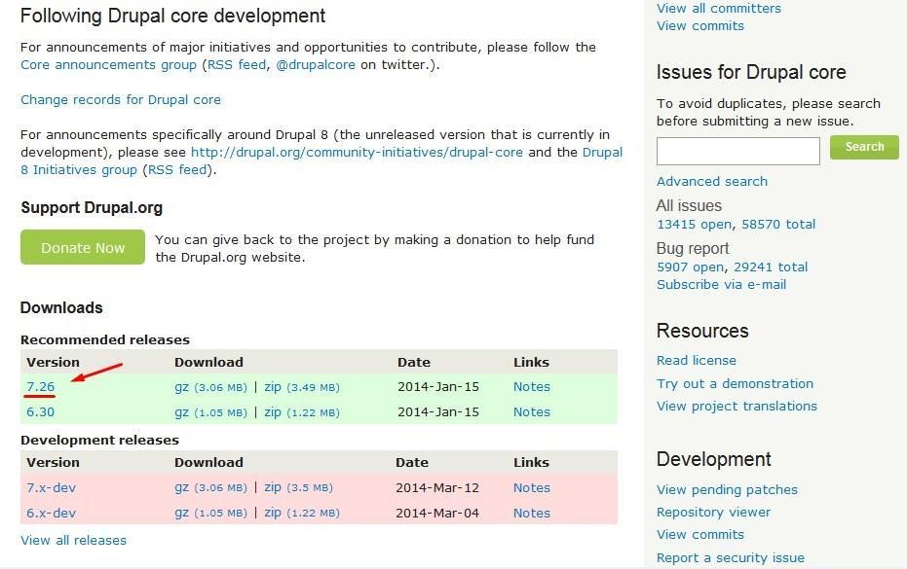The image size is (907, 569).
Task: Click the green Search button
Action: coord(864,147)
